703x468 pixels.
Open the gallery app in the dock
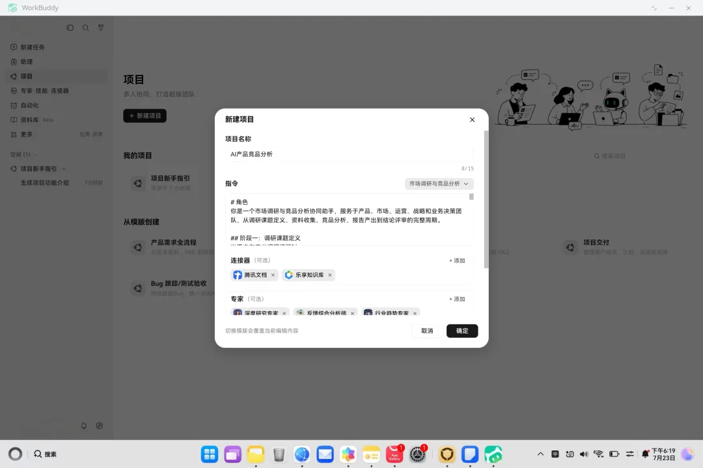point(348,454)
